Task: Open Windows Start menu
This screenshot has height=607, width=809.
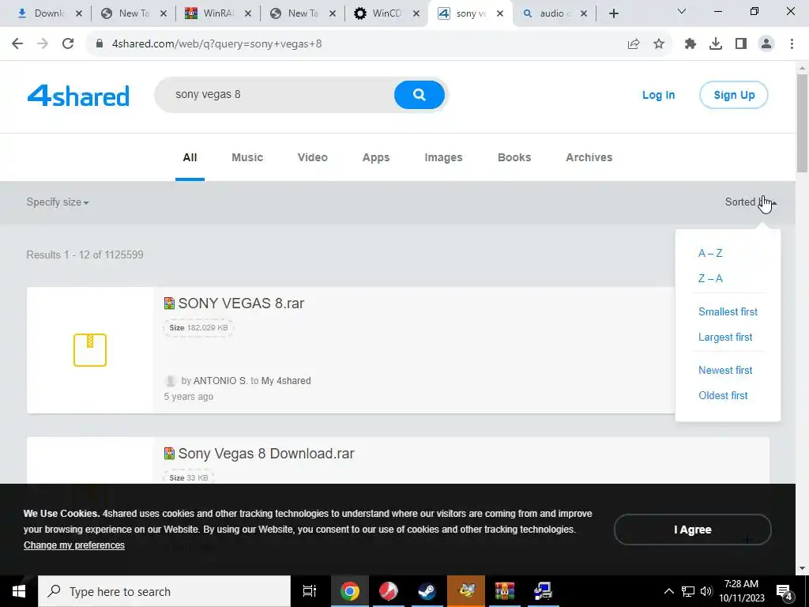Action: pos(19,591)
